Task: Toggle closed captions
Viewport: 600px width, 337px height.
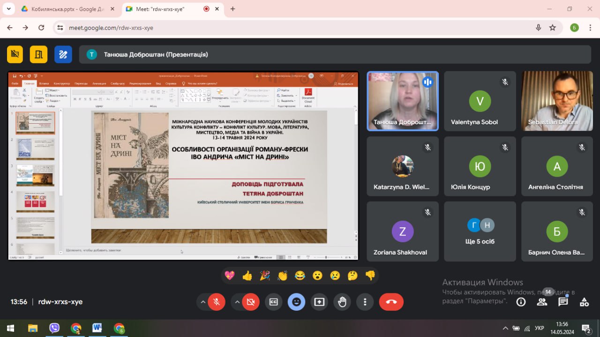Action: 273,302
